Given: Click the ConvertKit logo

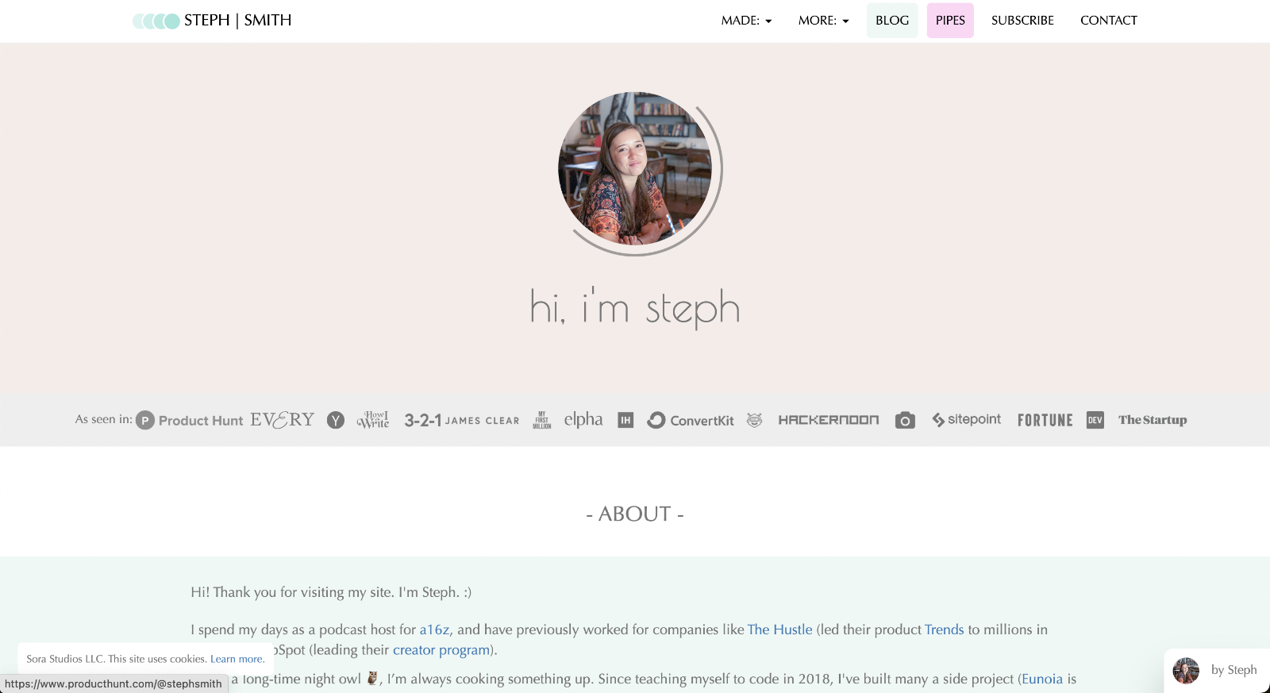Looking at the screenshot, I should point(691,420).
